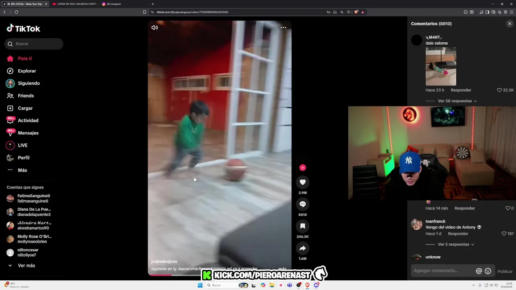The height and width of the screenshot is (290, 516).
Task: Open Perfil page
Action: coord(18,158)
